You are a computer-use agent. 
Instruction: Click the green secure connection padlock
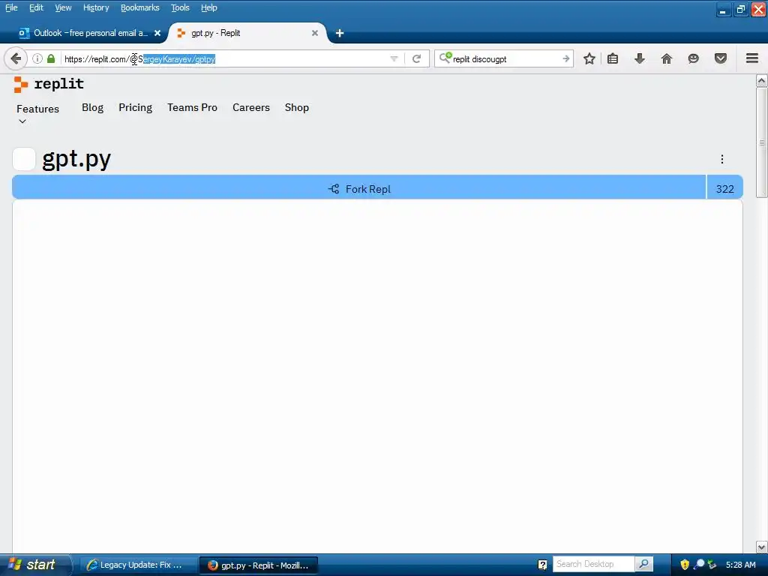click(51, 58)
